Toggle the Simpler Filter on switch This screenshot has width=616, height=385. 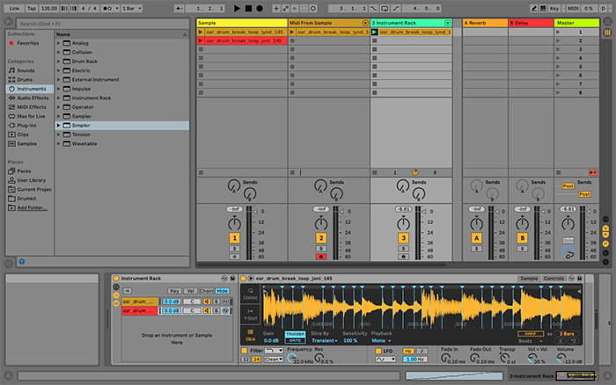[245, 351]
